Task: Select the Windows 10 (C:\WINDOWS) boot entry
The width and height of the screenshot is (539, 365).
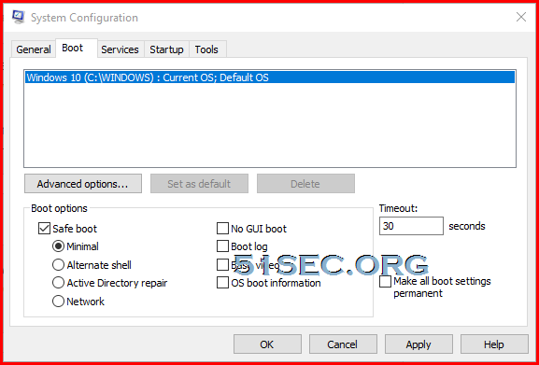Action: tap(270, 77)
